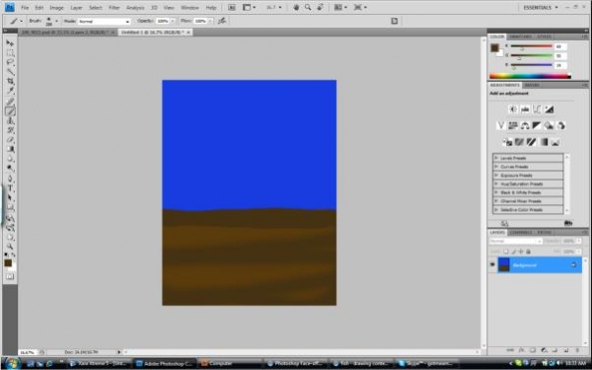This screenshot has height=370, width=592.
Task: Toggle airbrush mode in options bar
Action: (222, 21)
